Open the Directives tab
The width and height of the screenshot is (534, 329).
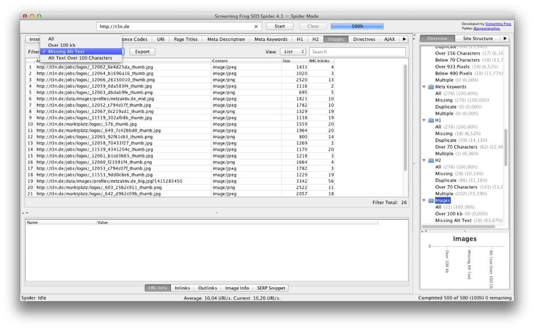point(364,39)
